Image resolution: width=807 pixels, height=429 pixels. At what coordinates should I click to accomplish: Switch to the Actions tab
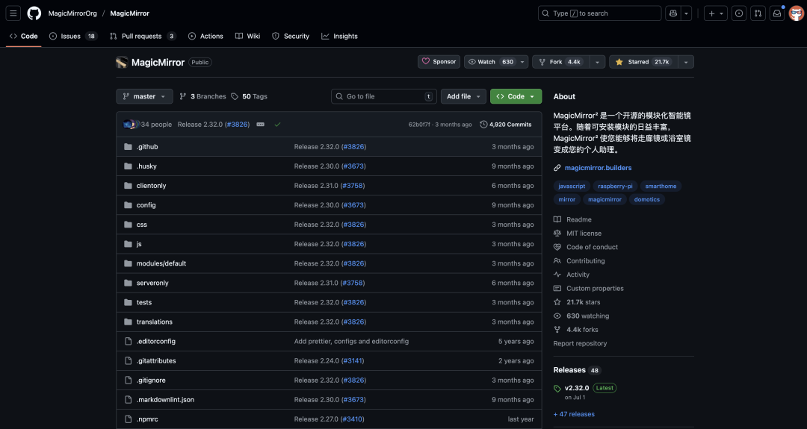click(205, 36)
